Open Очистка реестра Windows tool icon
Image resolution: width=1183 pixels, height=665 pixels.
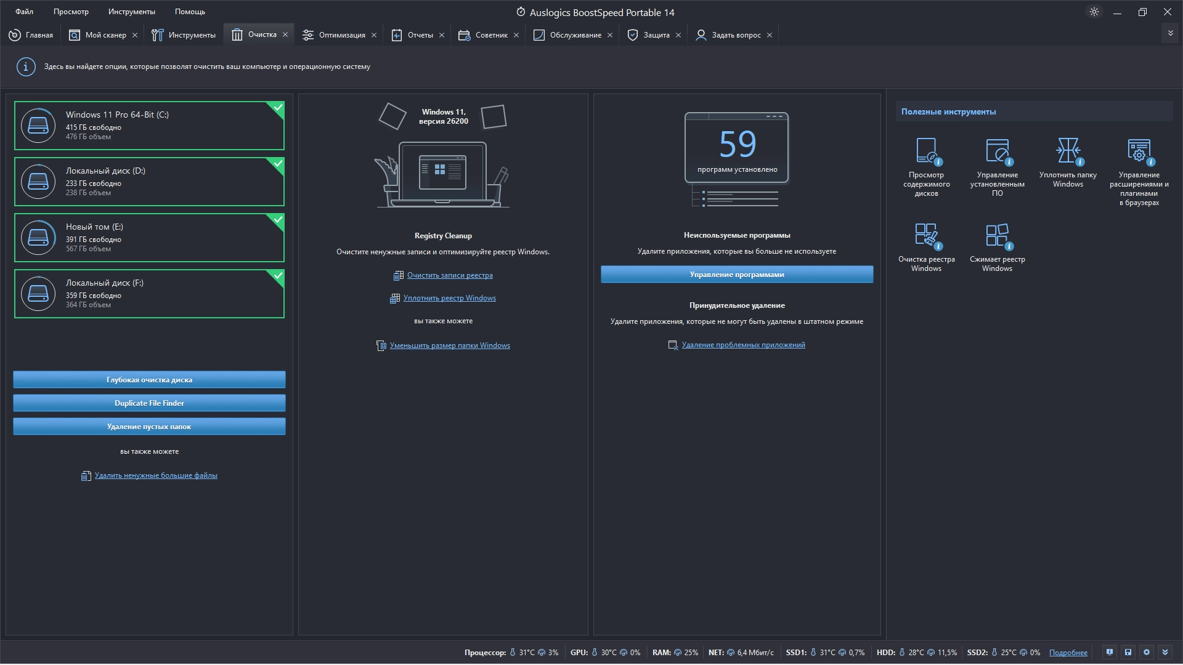click(x=926, y=236)
